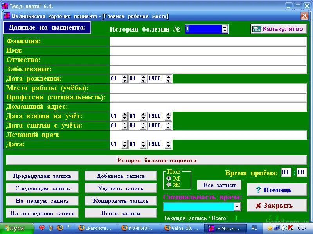Open the пуск Start button
This screenshot has height=234, width=313.
pos(17,228)
